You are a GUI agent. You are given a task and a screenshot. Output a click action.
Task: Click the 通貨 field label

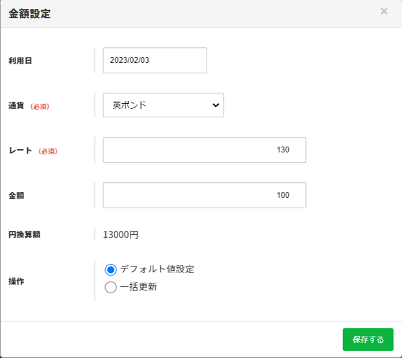coord(17,106)
